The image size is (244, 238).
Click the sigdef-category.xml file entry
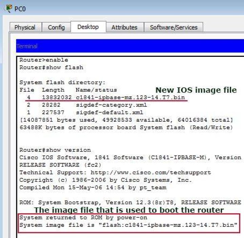pos(87,105)
